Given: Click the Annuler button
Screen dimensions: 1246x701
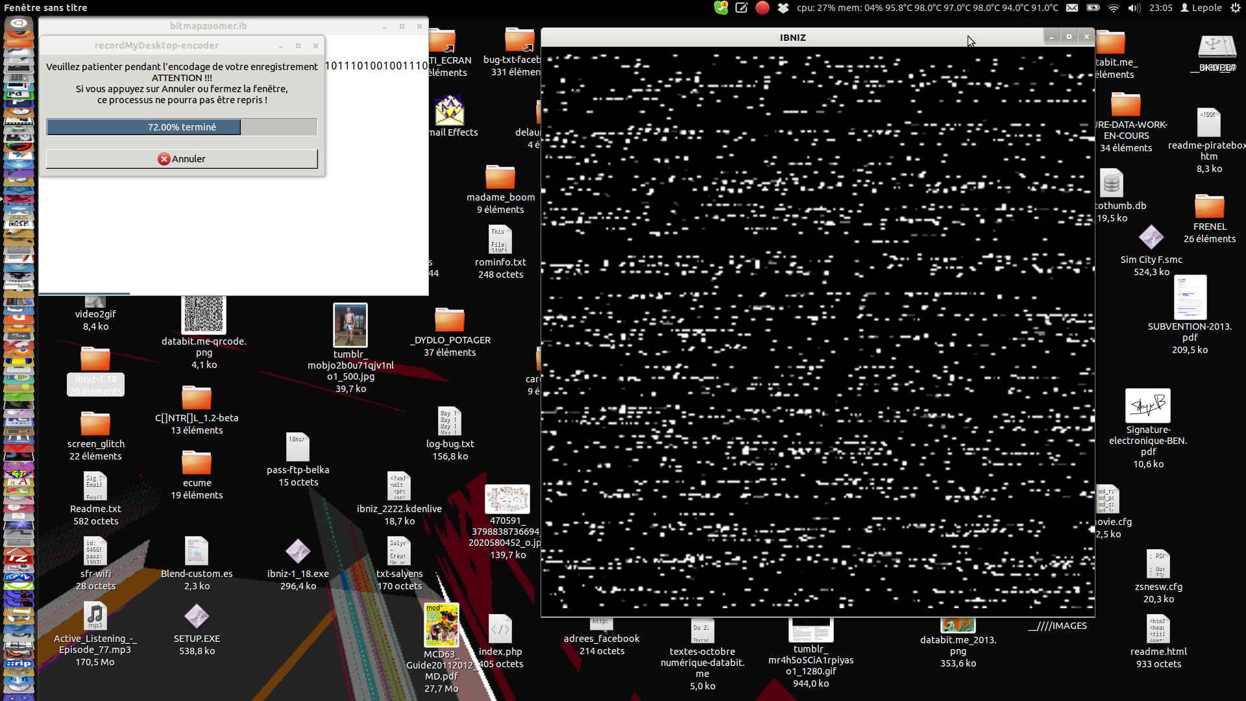Looking at the screenshot, I should tap(182, 159).
